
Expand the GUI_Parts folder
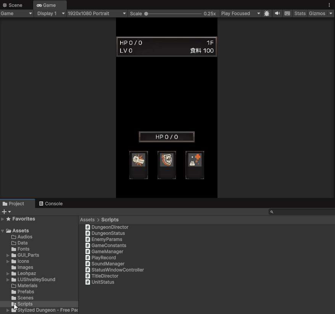click(8, 255)
